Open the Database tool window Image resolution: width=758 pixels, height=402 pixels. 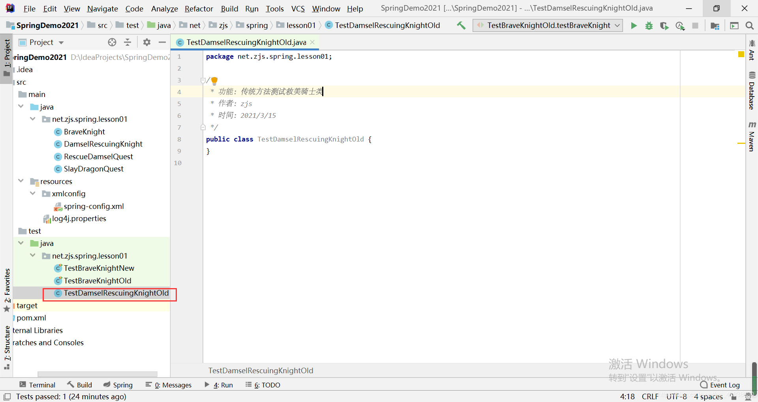point(752,91)
